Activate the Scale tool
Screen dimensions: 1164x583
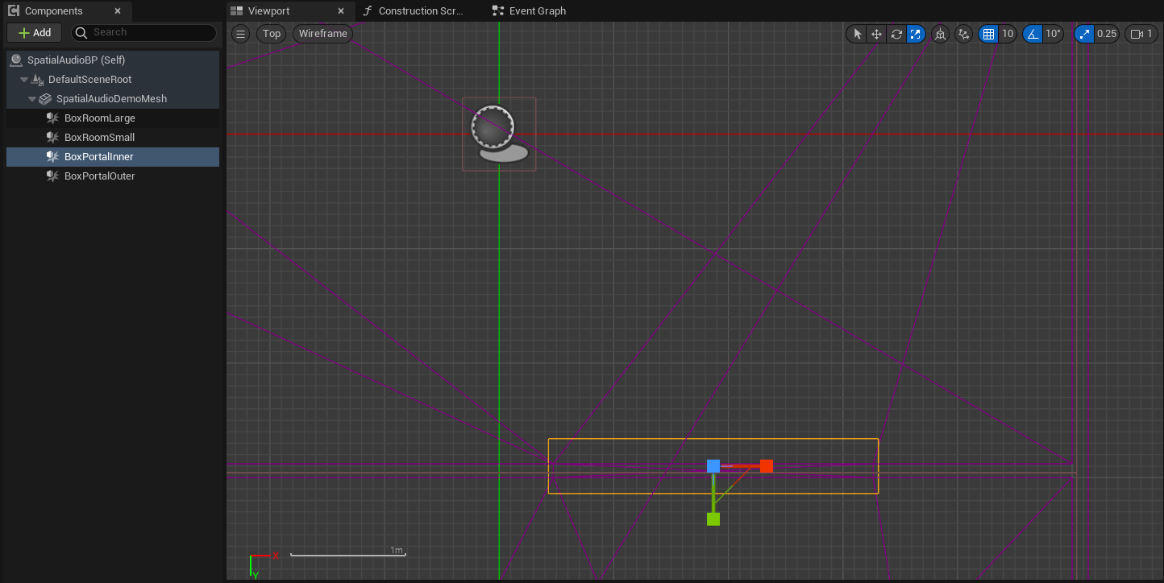coord(916,34)
